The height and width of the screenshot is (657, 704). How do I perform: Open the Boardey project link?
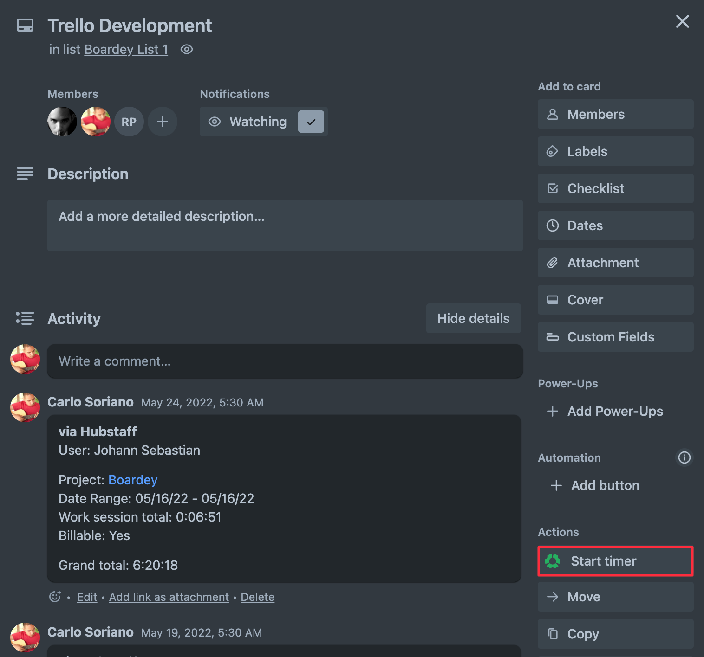[133, 480]
